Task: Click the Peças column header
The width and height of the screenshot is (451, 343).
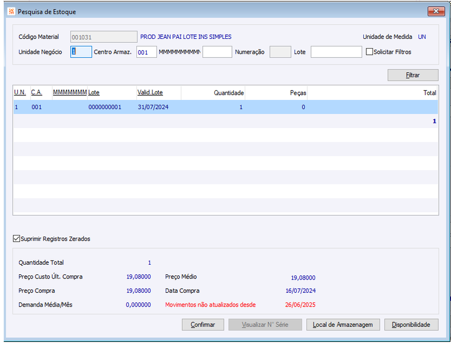Action: 298,93
